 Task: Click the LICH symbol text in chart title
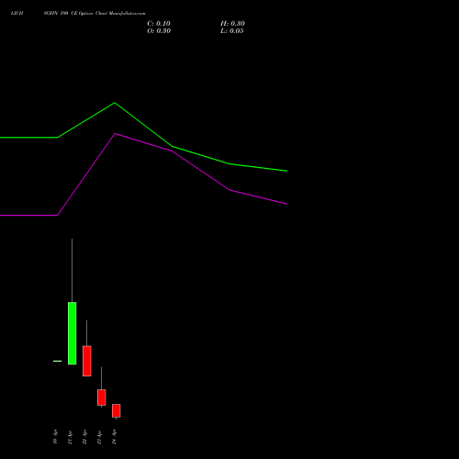17,13
